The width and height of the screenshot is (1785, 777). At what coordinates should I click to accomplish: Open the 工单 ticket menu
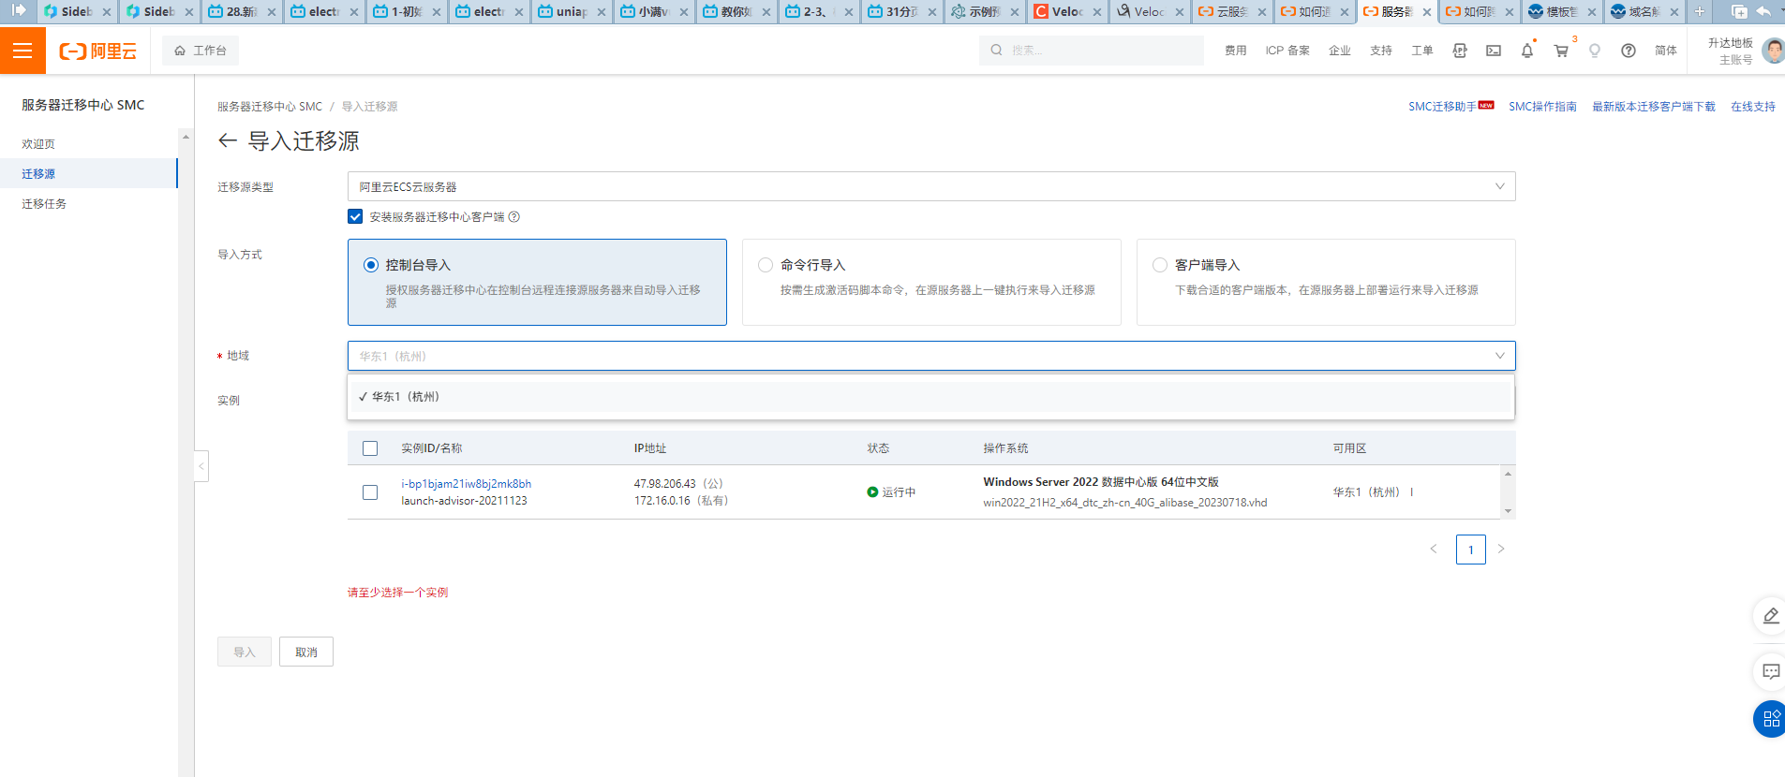pyautogui.click(x=1422, y=51)
